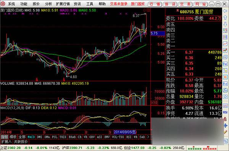The height and width of the screenshot is (151, 229).
Task: Open the 系统 menu
Action: coord(11,4)
